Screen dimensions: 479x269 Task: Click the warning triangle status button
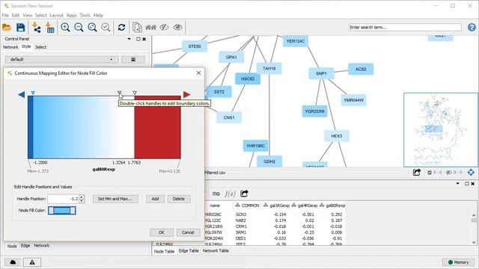(x=32, y=262)
